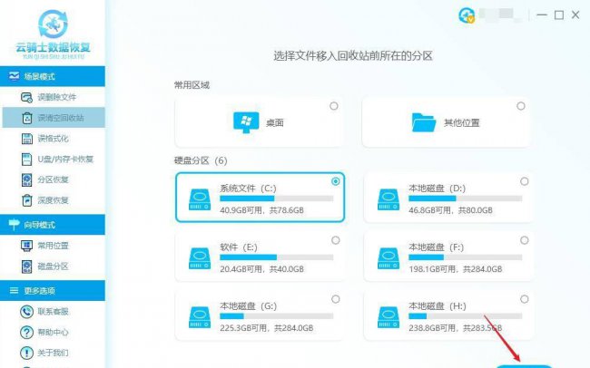Open the 场景模式 section header
This screenshot has height=368, width=590.
(53, 76)
